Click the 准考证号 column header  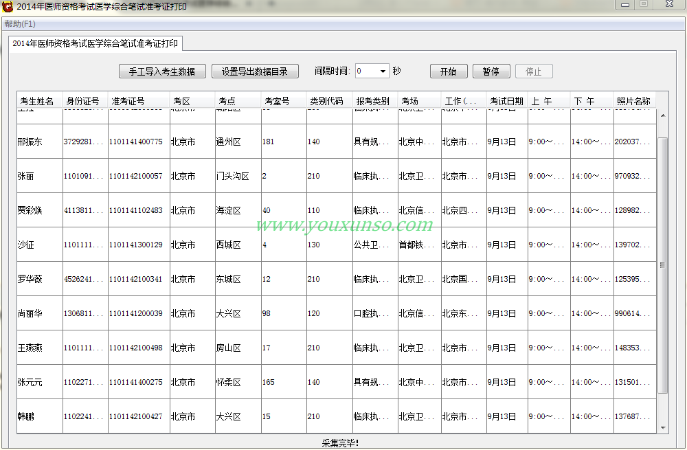[x=128, y=101]
